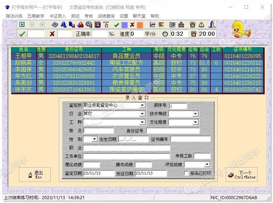Image resolution: width=273 pixels, height=203 pixels.
Task: Open the 指法训练 menu
Action: tap(14, 16)
